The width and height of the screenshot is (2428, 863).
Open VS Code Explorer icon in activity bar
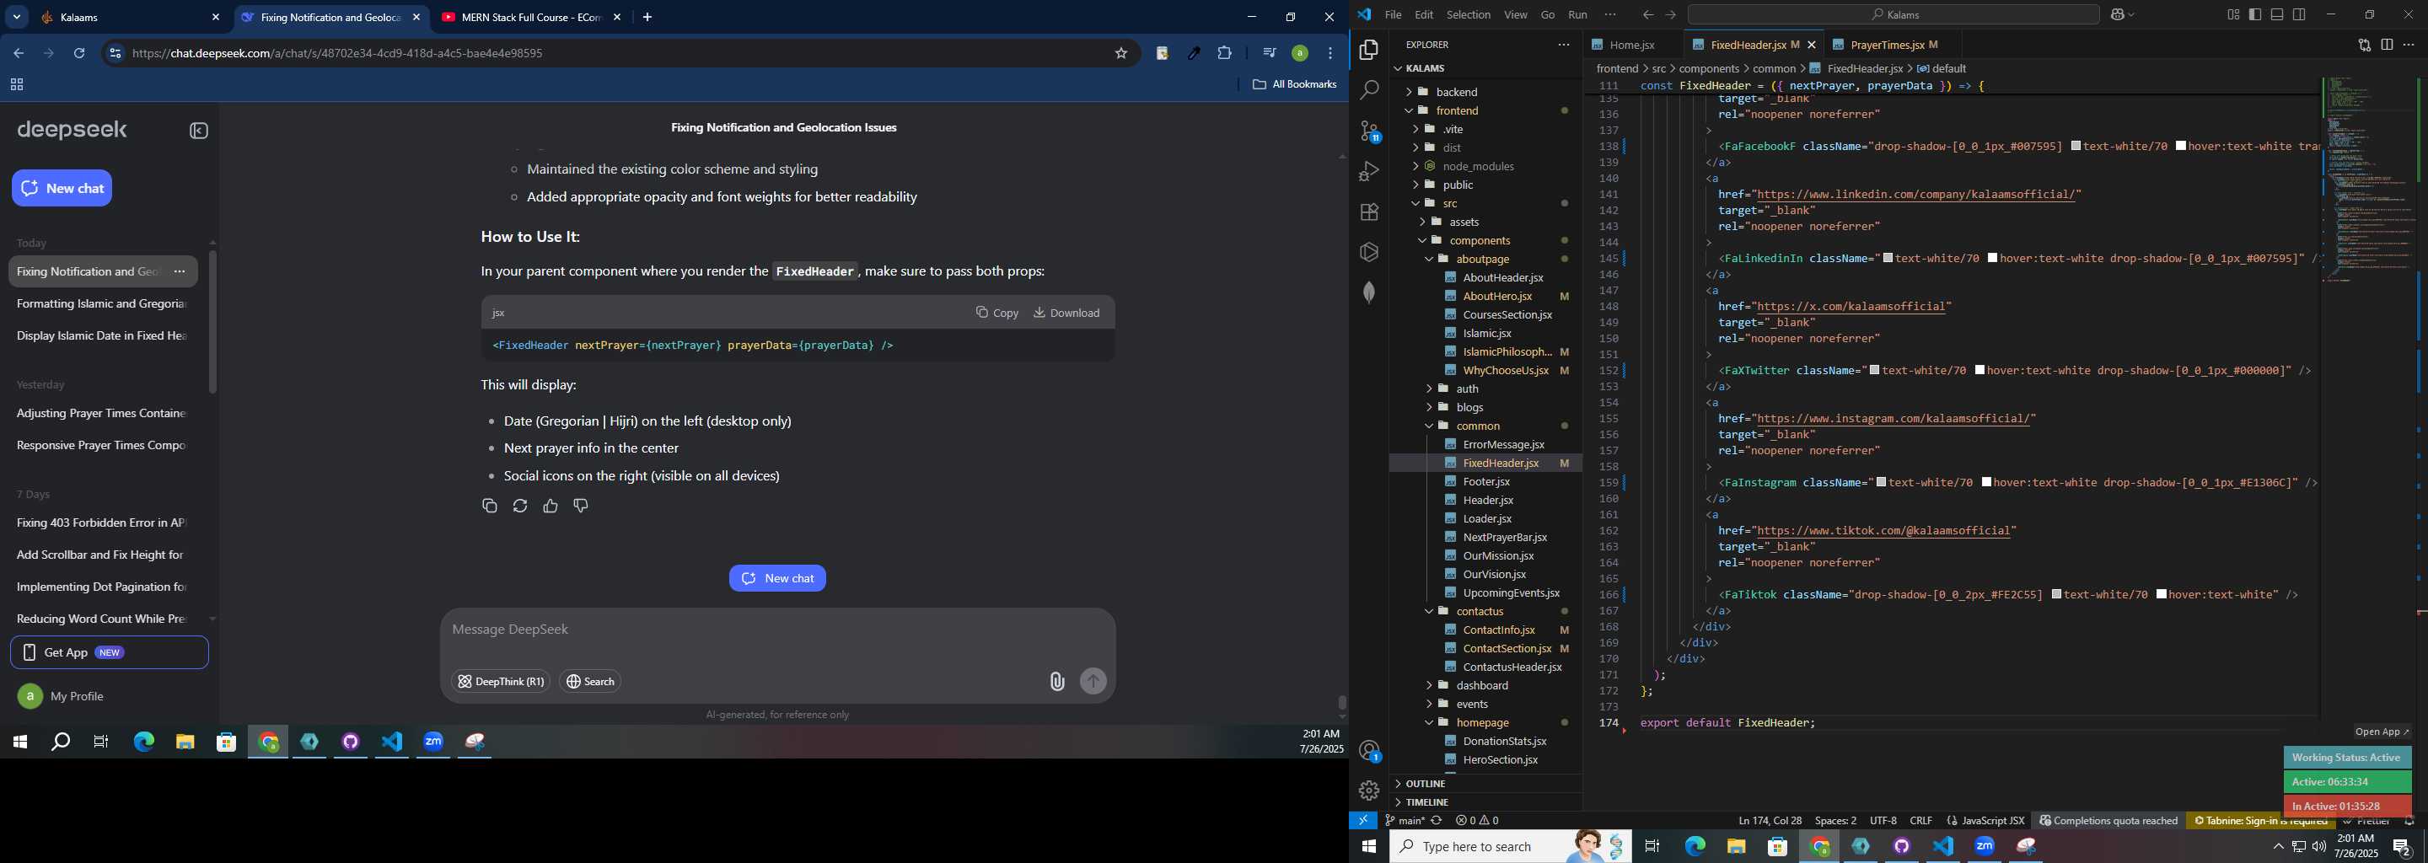(x=1368, y=50)
